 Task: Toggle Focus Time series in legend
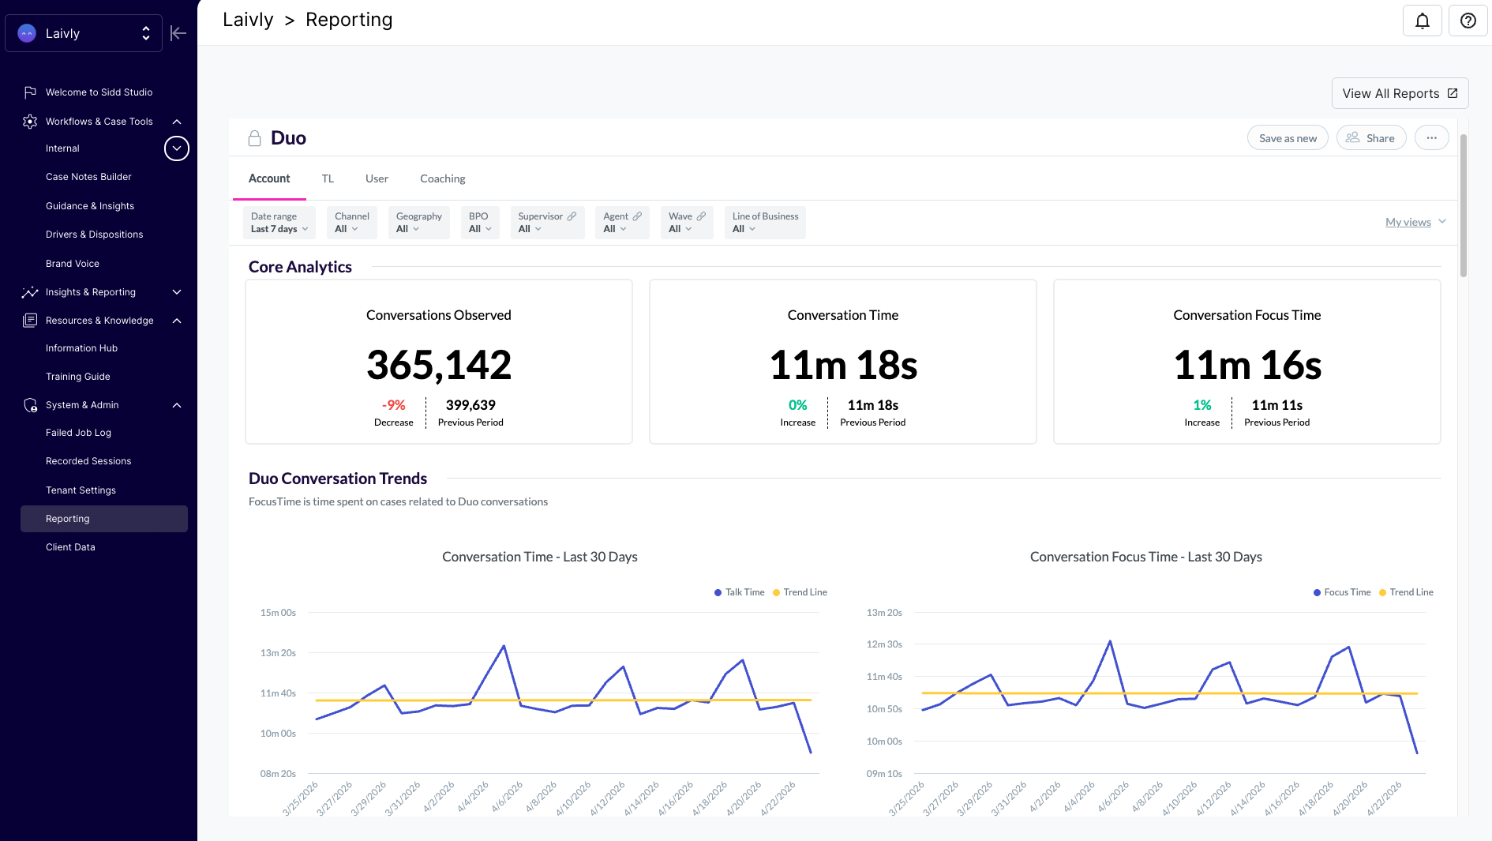1341,592
